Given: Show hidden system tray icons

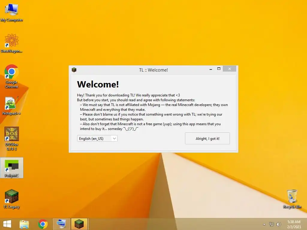Looking at the screenshot, I should (x=264, y=224).
